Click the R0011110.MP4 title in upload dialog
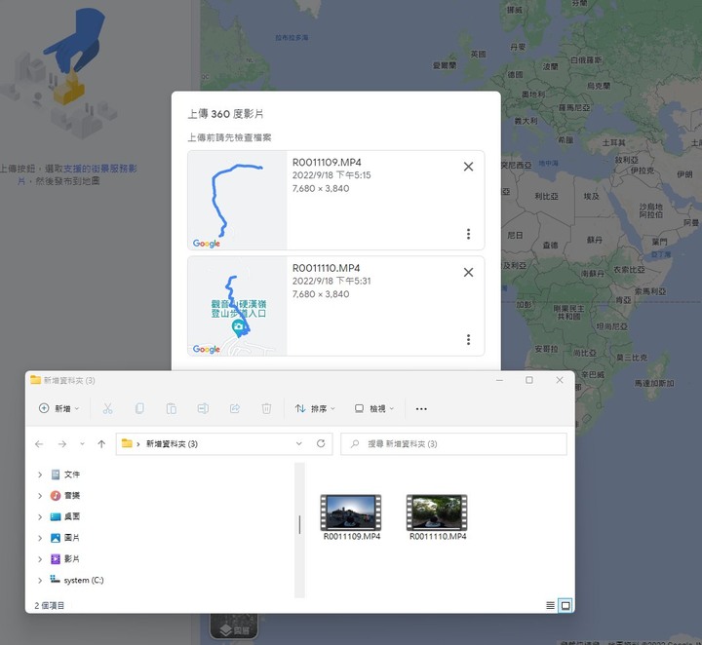702x645 pixels. click(x=327, y=268)
